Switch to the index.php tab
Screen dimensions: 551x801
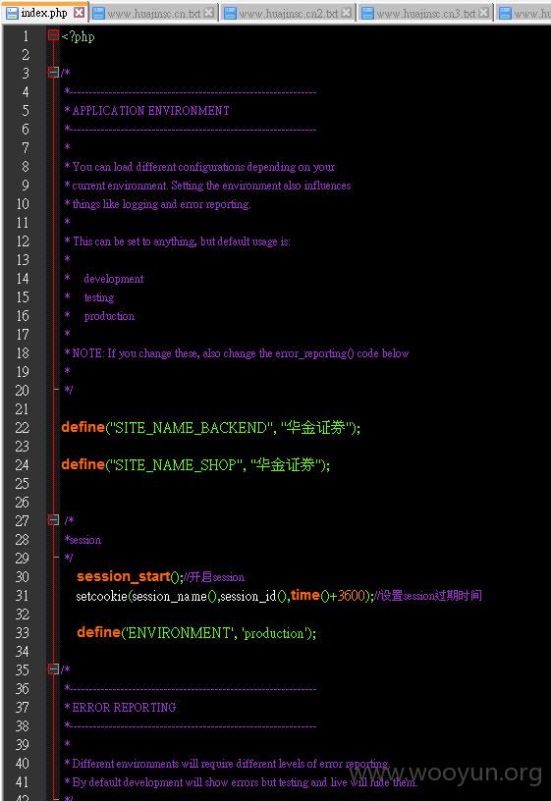(44, 13)
